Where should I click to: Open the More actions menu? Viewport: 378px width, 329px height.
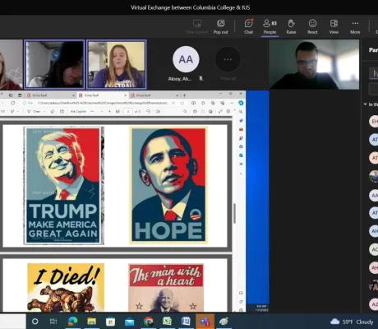(x=355, y=26)
